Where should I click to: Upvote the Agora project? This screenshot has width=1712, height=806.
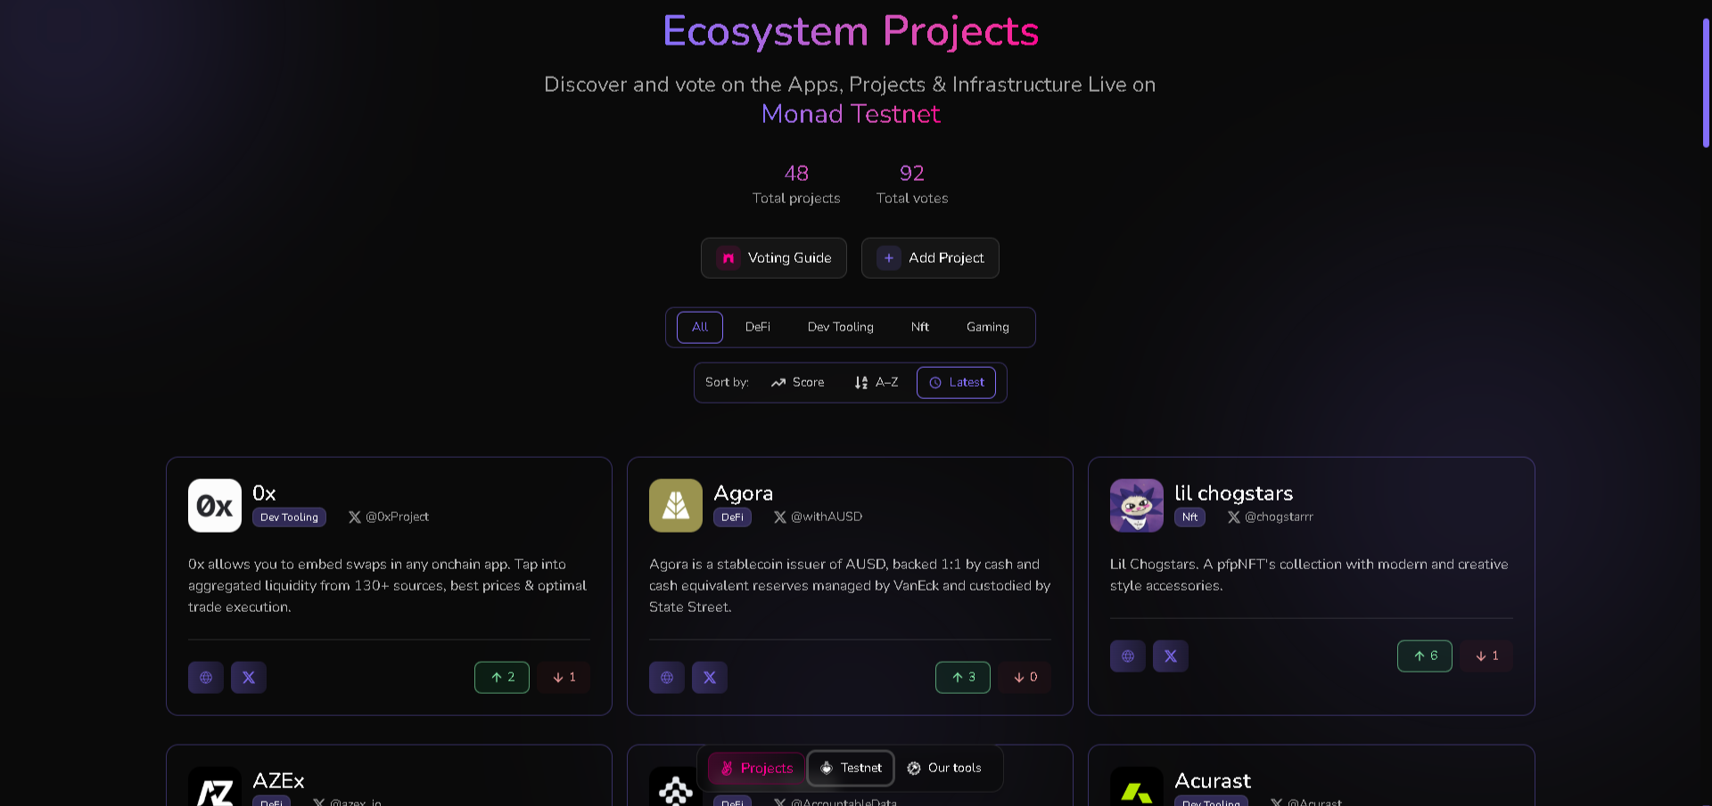point(963,678)
